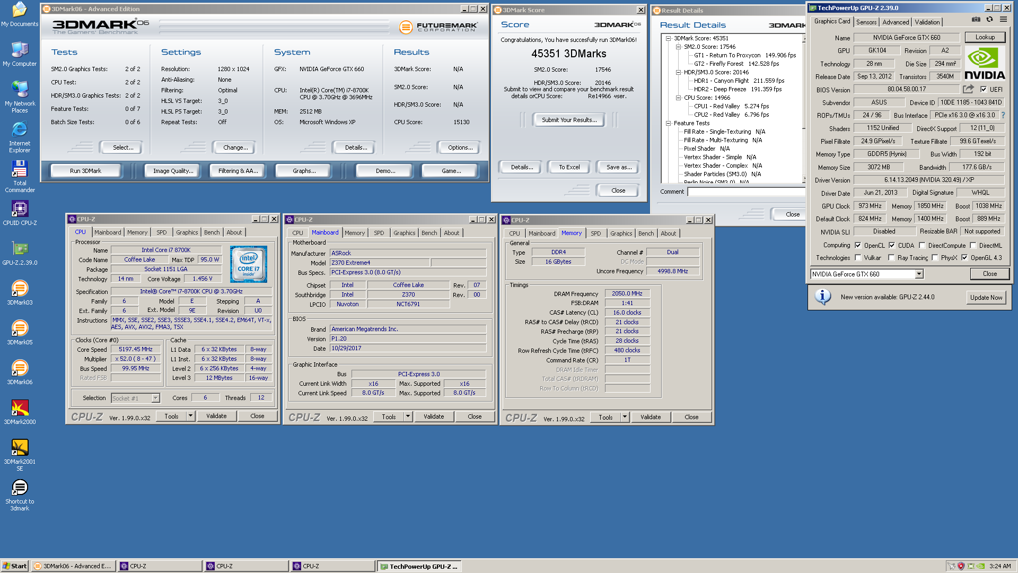1018x573 pixels.
Task: Toggle CUDA computing checkbox
Action: tap(892, 245)
